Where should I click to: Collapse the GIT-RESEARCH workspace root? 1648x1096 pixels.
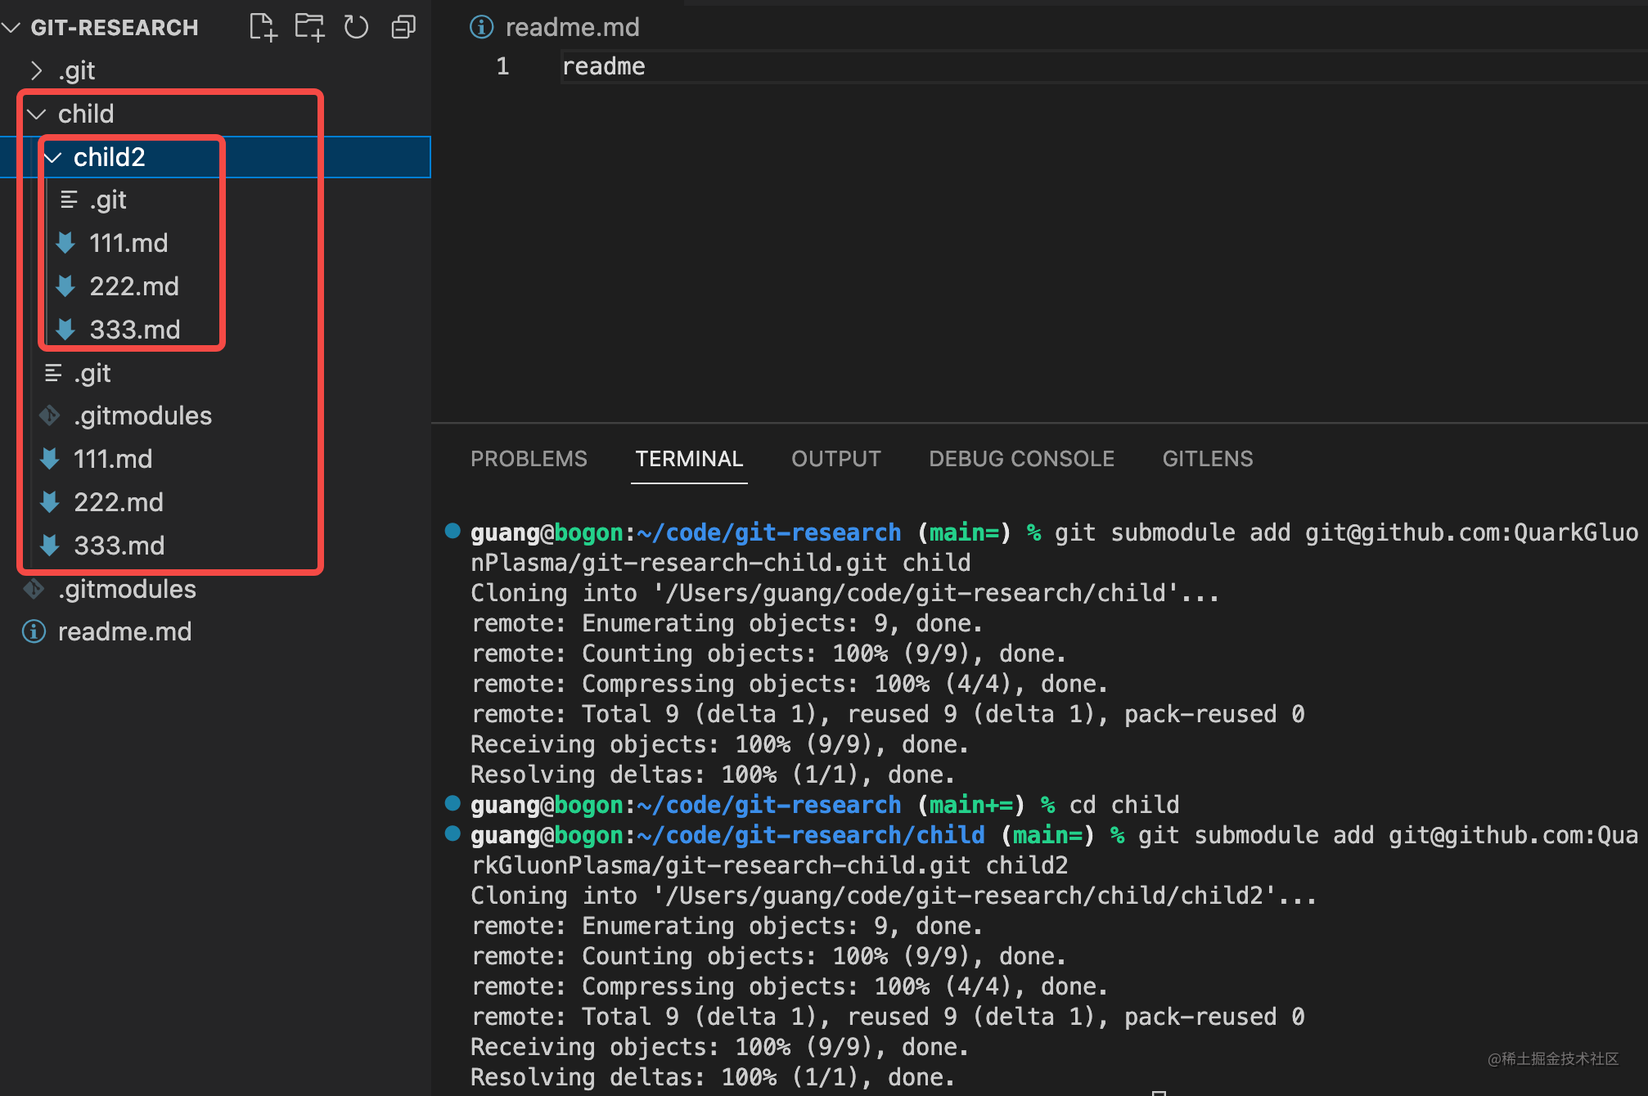tap(11, 26)
